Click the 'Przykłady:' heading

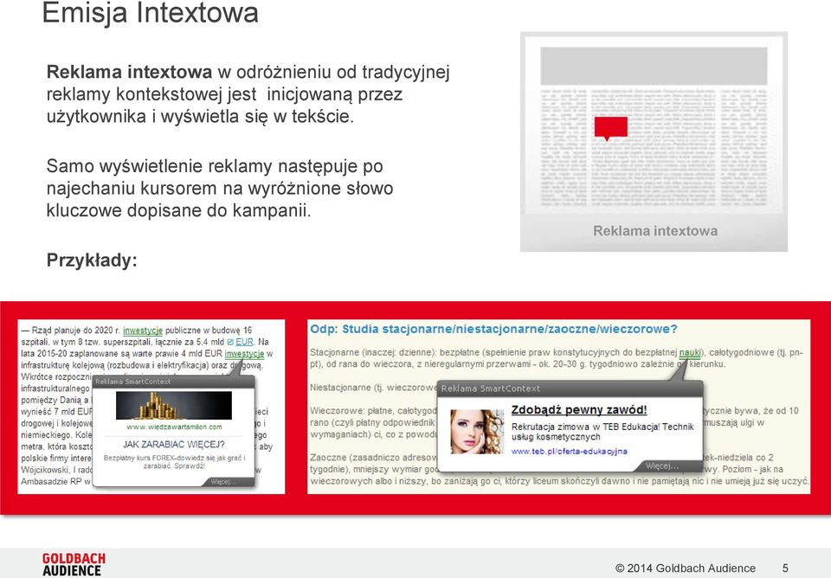point(93,260)
